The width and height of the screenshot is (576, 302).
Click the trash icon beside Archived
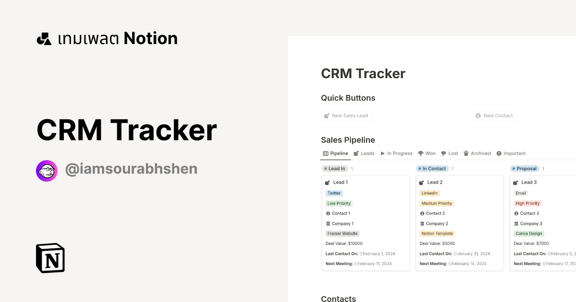465,153
